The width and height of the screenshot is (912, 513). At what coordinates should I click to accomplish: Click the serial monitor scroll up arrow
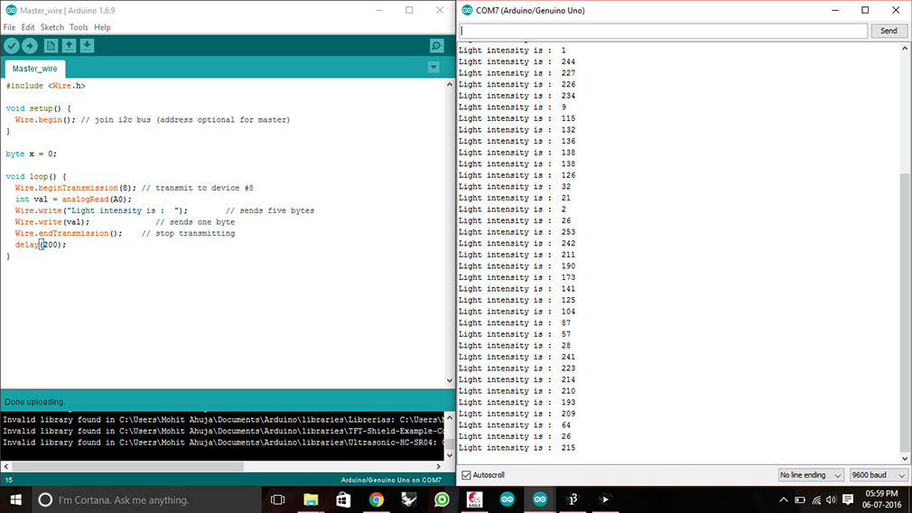(x=905, y=49)
